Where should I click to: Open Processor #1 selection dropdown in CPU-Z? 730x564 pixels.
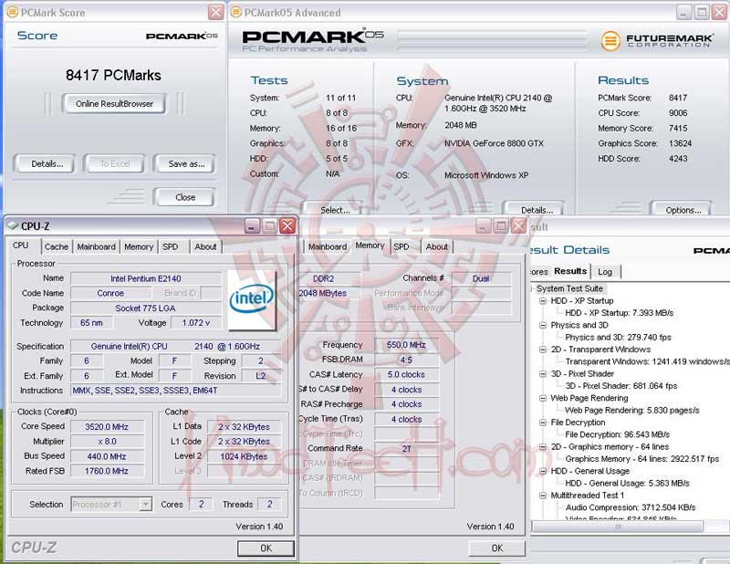[111, 505]
